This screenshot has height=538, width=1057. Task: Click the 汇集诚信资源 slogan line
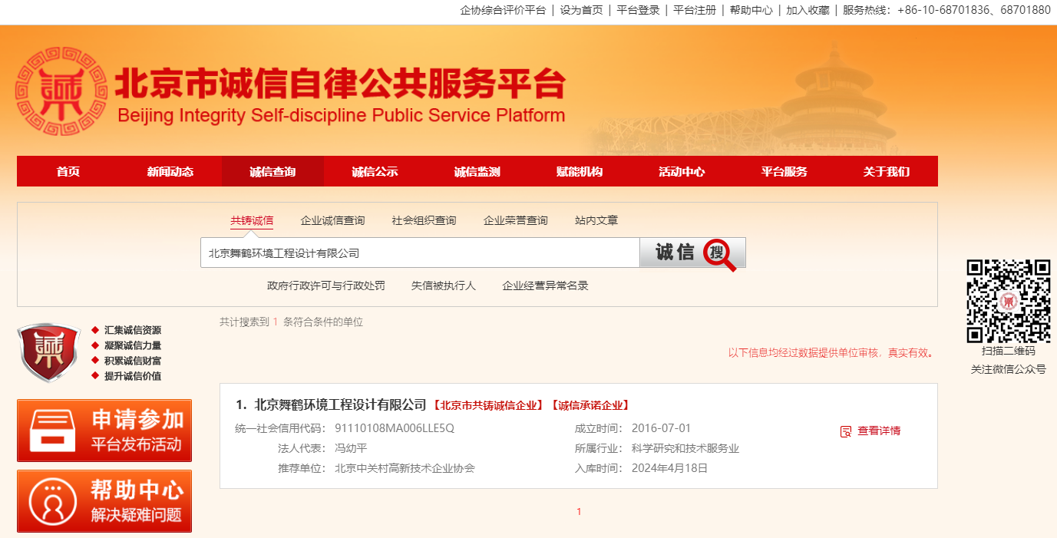pyautogui.click(x=133, y=330)
